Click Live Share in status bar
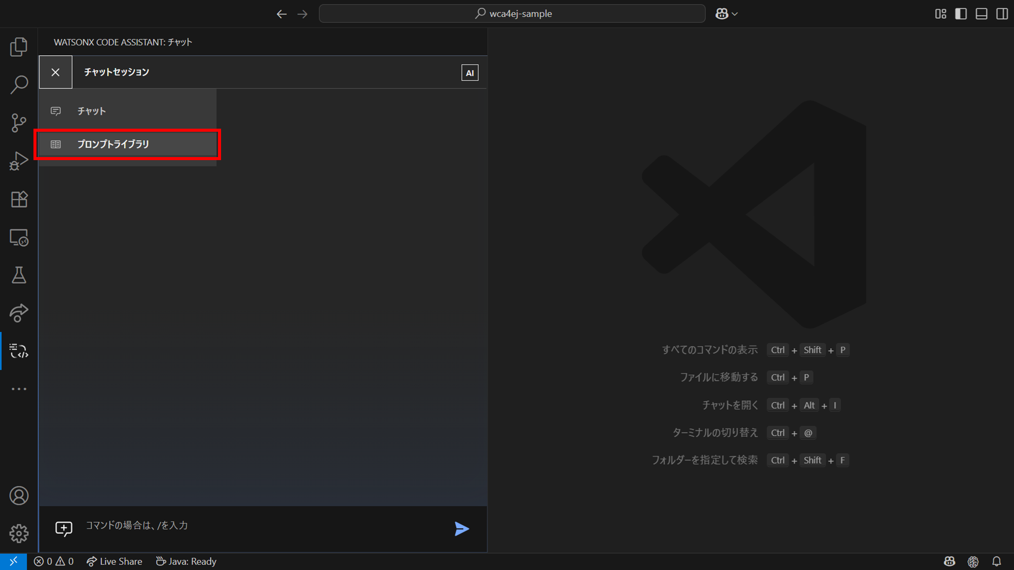The height and width of the screenshot is (570, 1014). pos(115,561)
